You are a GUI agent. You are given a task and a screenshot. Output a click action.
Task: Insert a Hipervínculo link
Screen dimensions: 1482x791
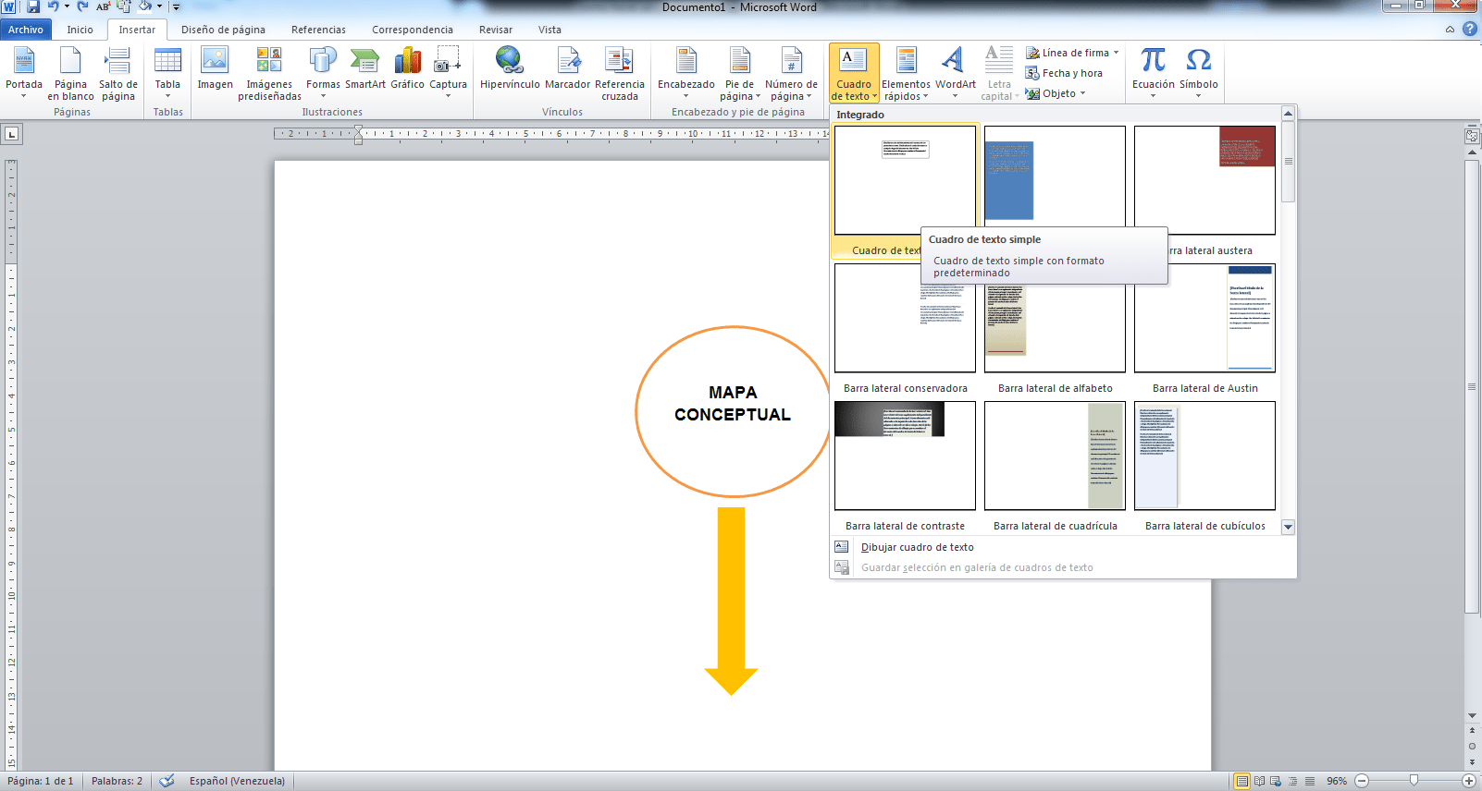coord(510,69)
